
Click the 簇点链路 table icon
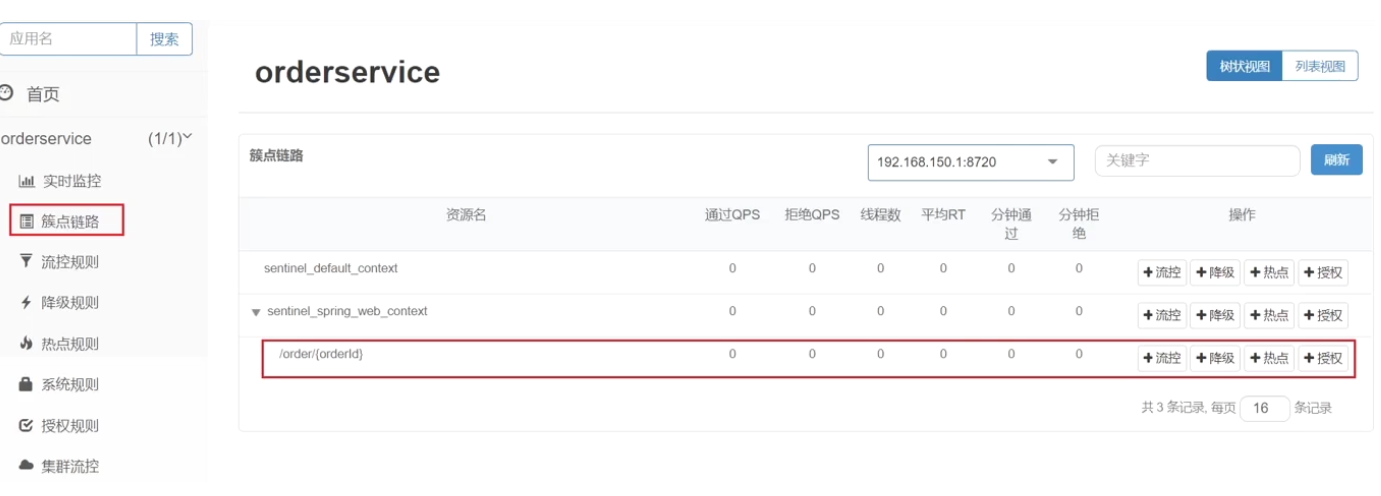27,221
